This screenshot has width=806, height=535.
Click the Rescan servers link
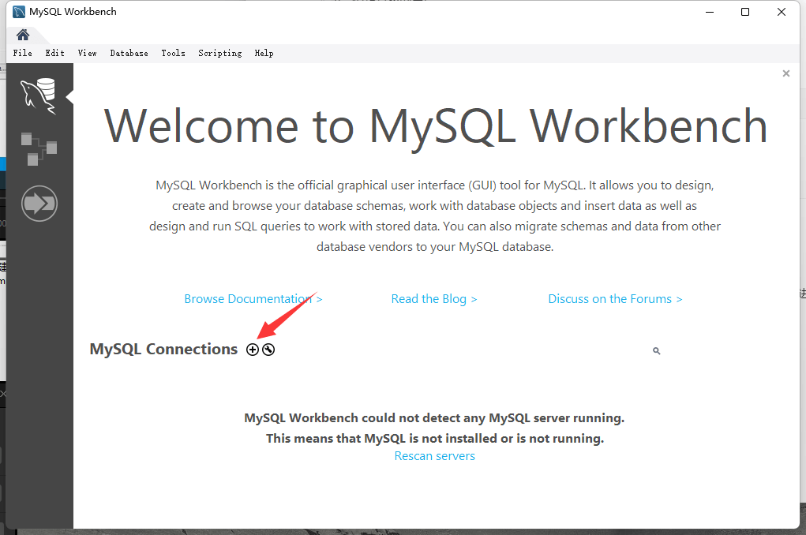pyautogui.click(x=435, y=456)
